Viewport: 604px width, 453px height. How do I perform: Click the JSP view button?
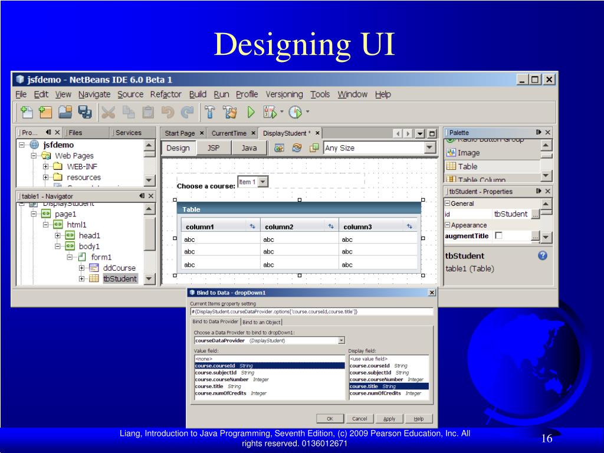coord(214,148)
